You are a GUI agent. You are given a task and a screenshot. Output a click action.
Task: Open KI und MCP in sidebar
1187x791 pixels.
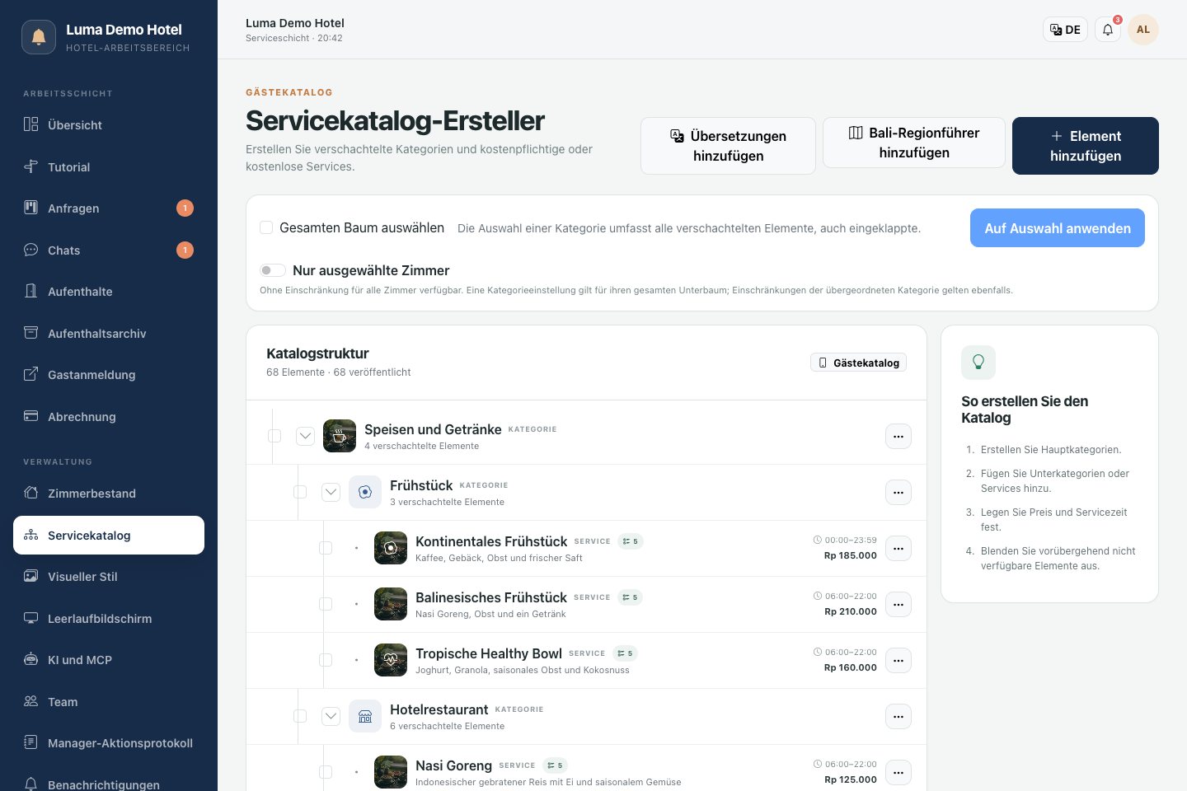[109, 660]
